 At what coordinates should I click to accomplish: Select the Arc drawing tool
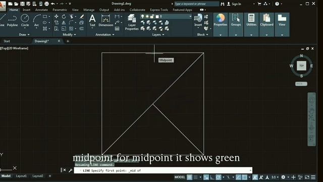(36, 20)
